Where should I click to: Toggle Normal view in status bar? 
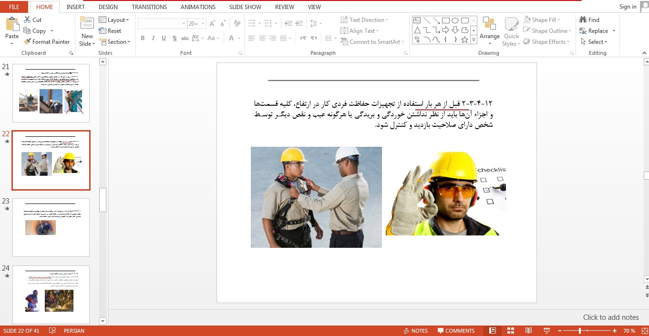[493, 331]
